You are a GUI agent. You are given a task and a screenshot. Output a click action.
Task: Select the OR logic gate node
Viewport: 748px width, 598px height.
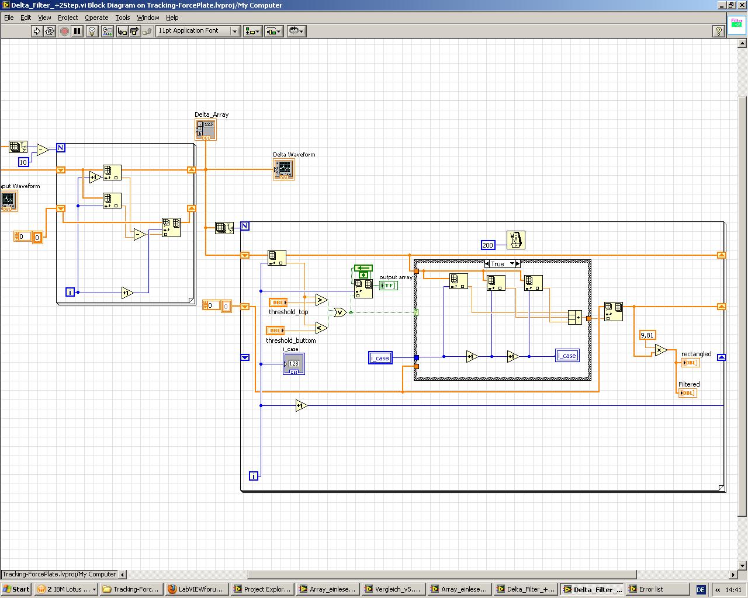[x=340, y=312]
